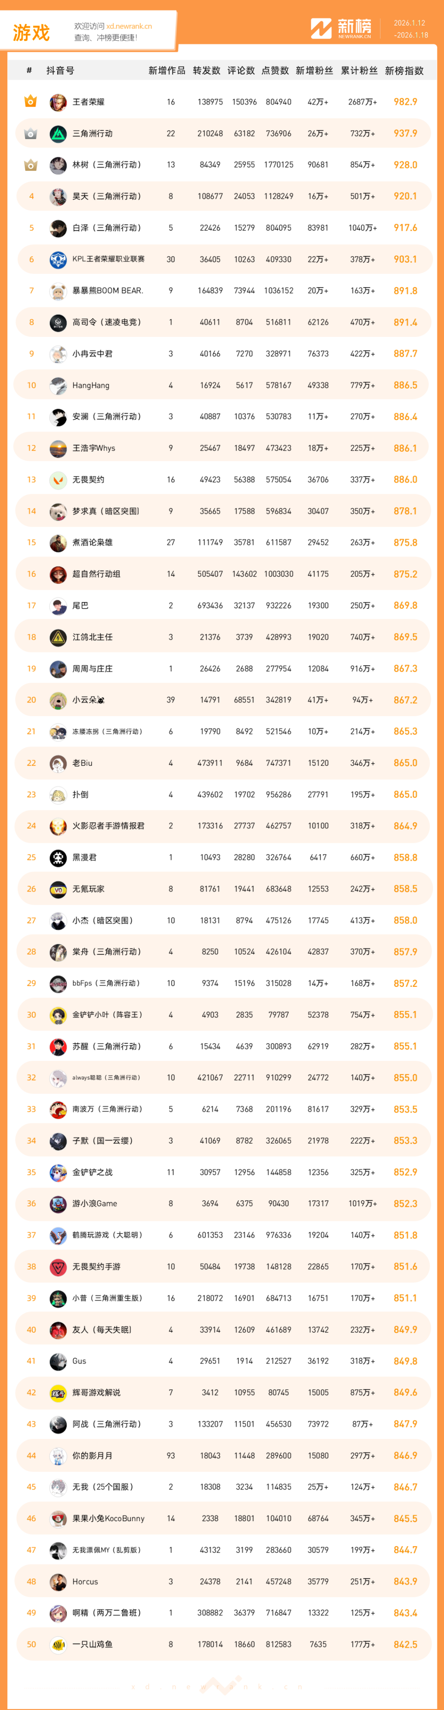
Task: Click the 点赞数 column header
Action: click(x=275, y=70)
